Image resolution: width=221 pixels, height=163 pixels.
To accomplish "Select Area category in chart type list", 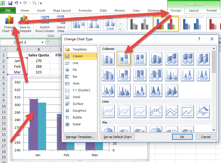I will click(80, 83).
